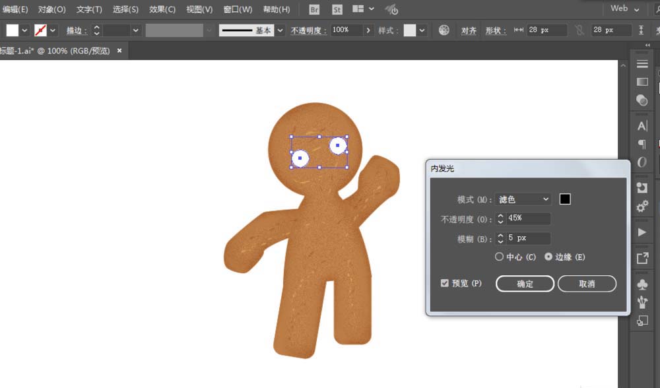Click the arrange documents layout icon
The height and width of the screenshot is (388, 660).
click(x=358, y=9)
